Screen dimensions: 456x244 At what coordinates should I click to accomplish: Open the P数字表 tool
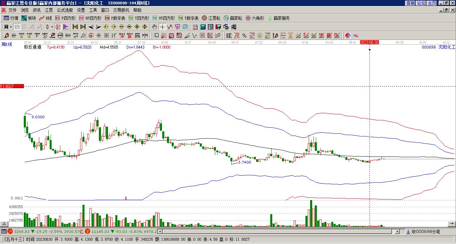[x=115, y=18]
